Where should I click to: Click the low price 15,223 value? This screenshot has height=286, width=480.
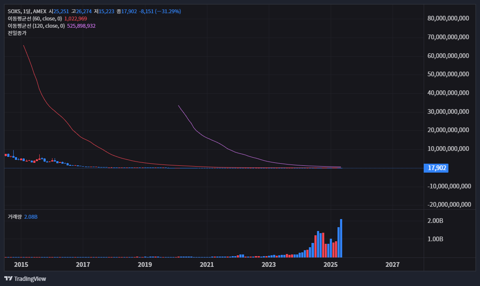tap(107, 12)
